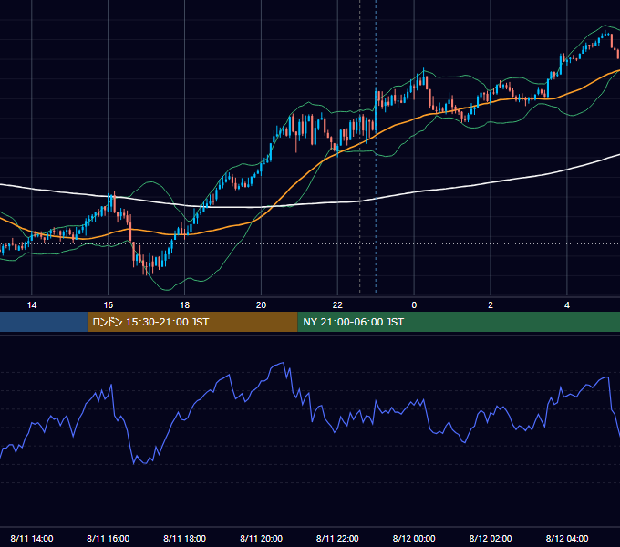Click the 16 hour label on price chart axis
Screen dimensions: 620x547
(108, 305)
